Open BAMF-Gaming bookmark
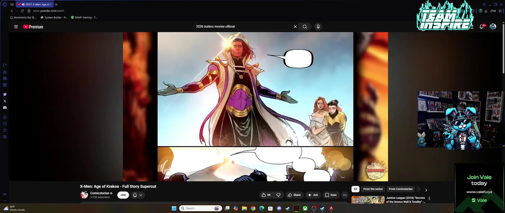Screen dimensions: 505x213 point(84,17)
